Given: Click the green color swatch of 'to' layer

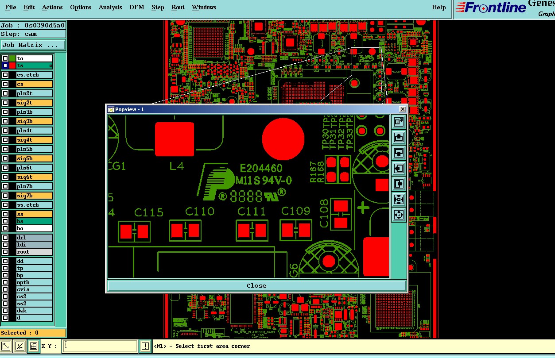Looking at the screenshot, I should (x=12, y=58).
